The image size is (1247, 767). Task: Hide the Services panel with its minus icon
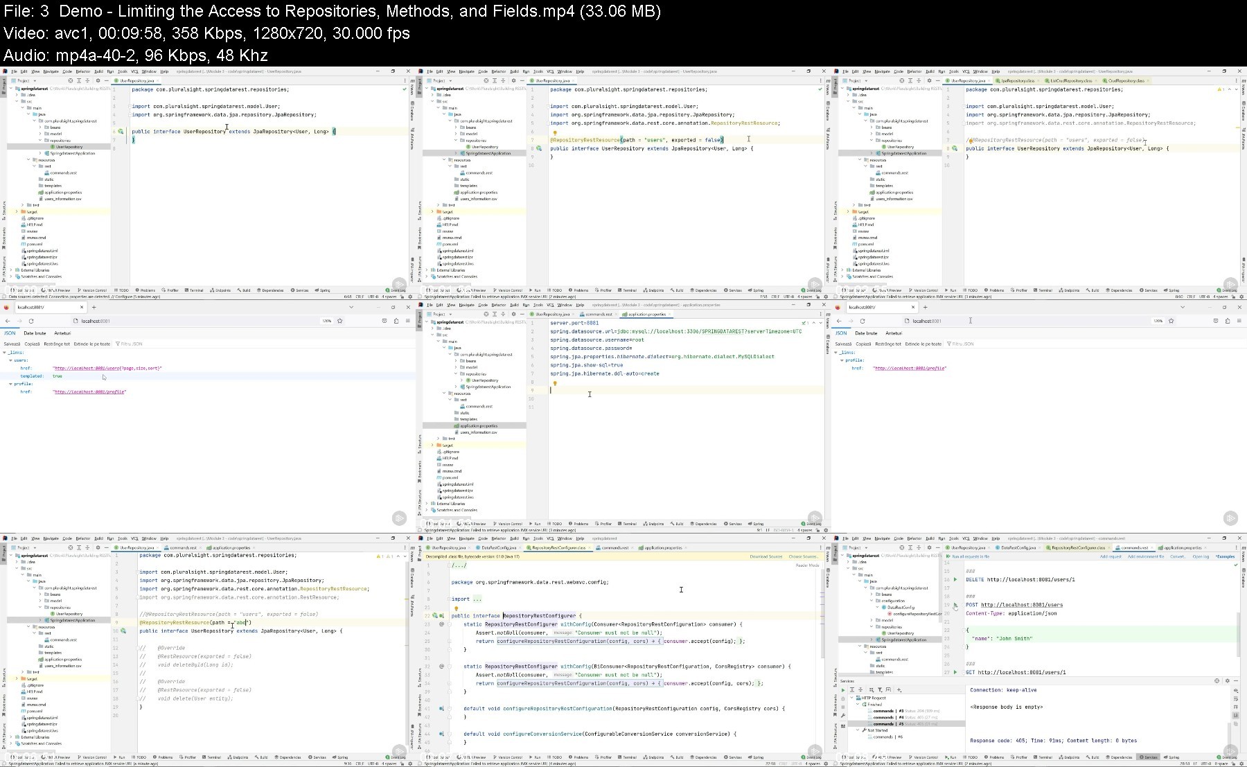point(1235,680)
